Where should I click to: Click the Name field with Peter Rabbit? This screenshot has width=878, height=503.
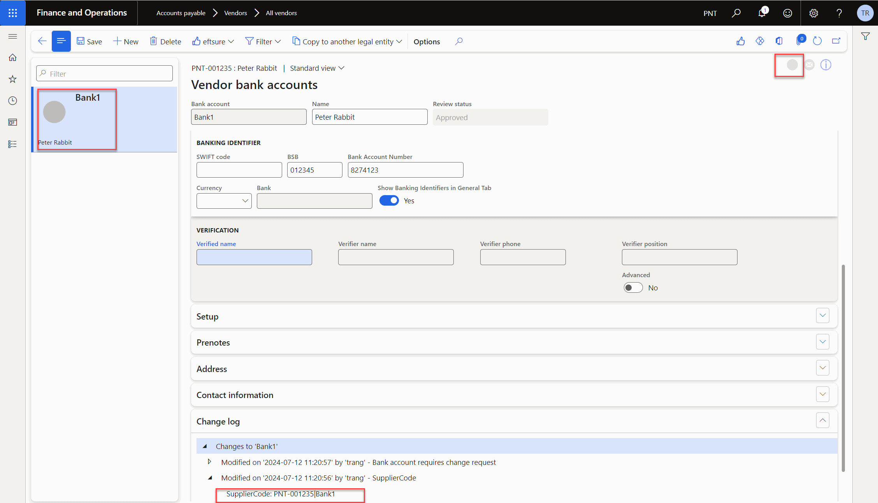coord(370,117)
